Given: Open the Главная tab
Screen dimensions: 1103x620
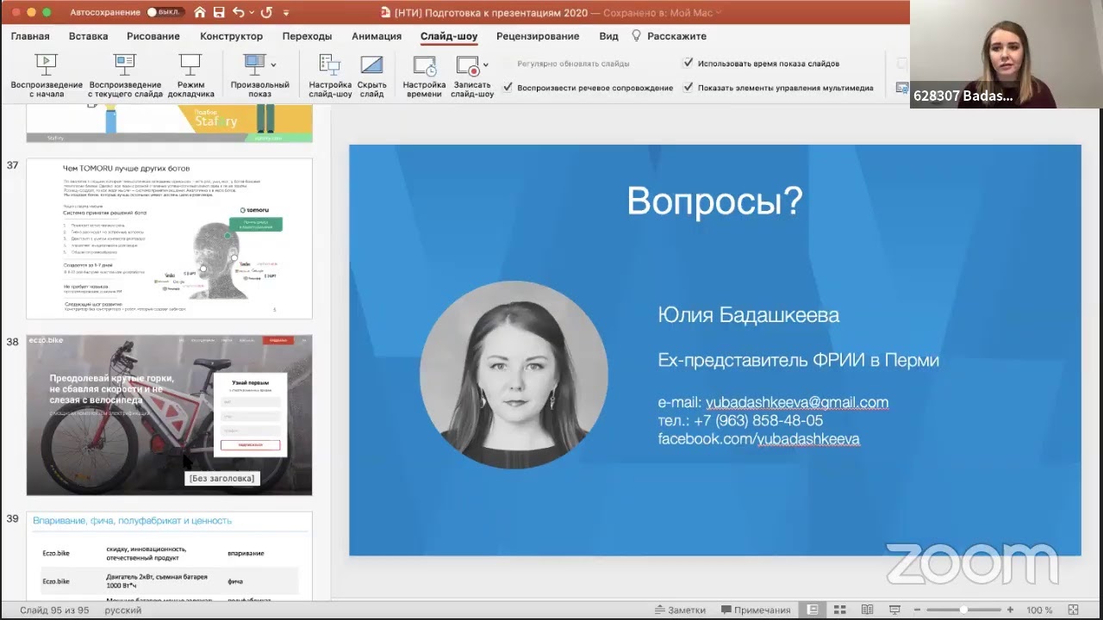Looking at the screenshot, I should [30, 36].
